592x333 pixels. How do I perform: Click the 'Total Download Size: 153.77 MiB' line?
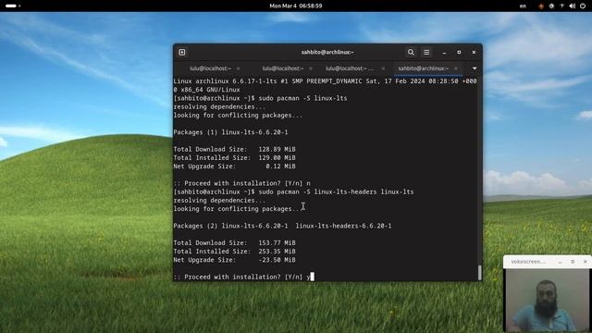(234, 242)
